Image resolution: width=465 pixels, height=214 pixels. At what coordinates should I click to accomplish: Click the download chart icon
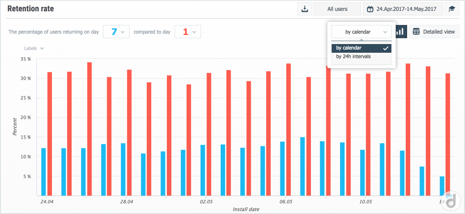pyautogui.click(x=304, y=9)
